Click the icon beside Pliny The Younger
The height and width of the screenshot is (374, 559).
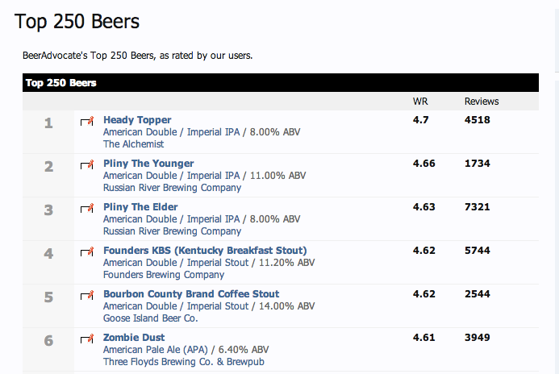pos(87,164)
